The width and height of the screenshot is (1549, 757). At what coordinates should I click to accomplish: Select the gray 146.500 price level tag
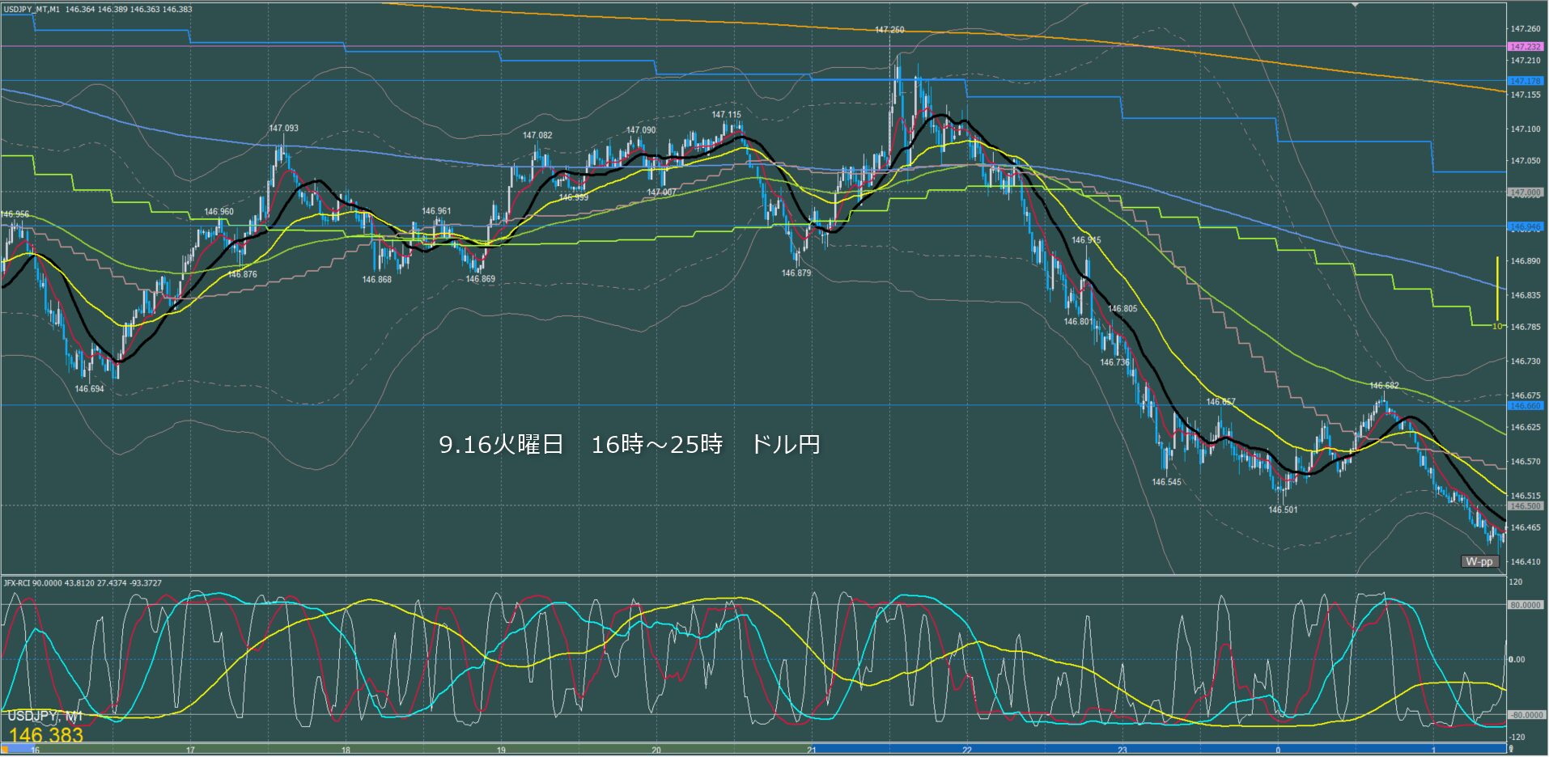pyautogui.click(x=1525, y=505)
